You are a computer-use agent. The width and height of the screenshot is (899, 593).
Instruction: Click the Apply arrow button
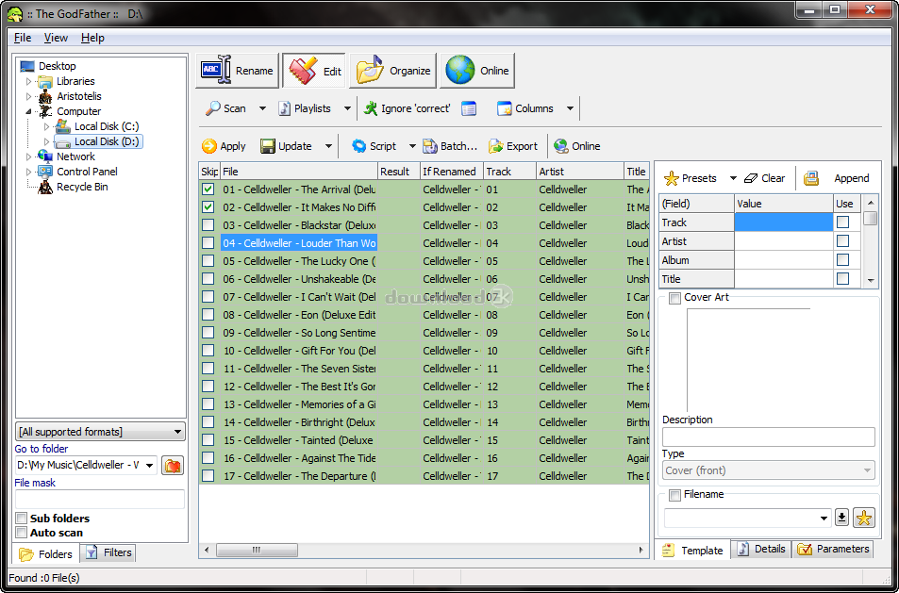pos(224,146)
